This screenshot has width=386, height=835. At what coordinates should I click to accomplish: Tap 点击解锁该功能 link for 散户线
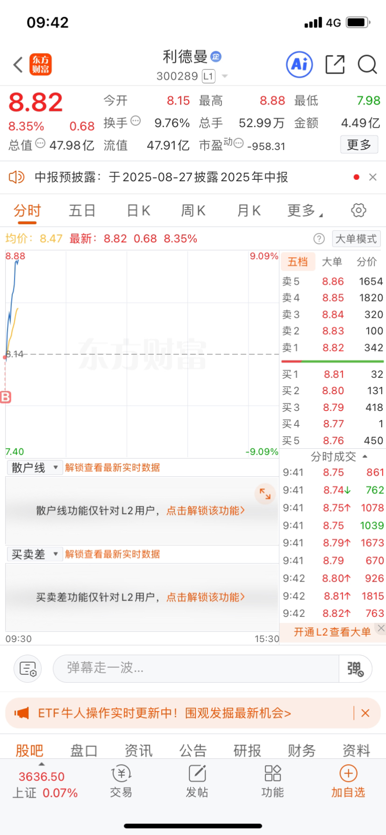coord(206,511)
